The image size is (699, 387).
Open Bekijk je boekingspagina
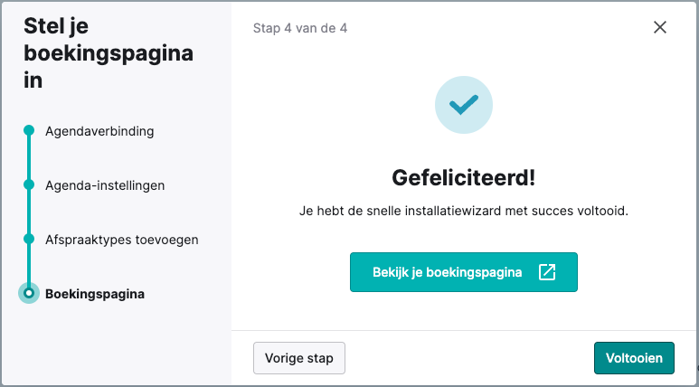tap(464, 272)
